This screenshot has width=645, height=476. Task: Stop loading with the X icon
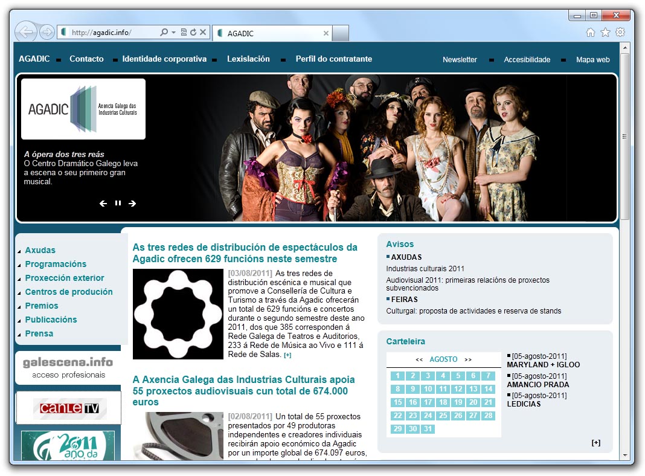pyautogui.click(x=203, y=32)
